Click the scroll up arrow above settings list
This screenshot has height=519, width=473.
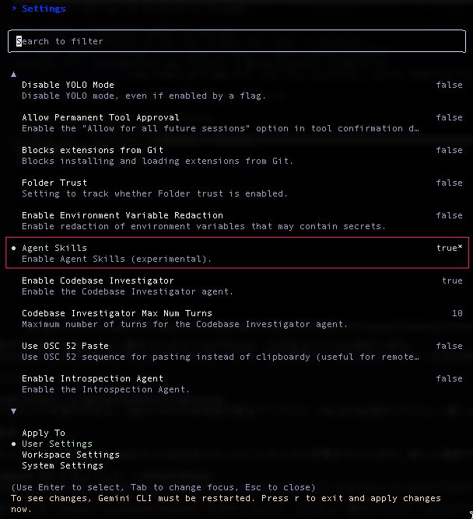[13, 74]
